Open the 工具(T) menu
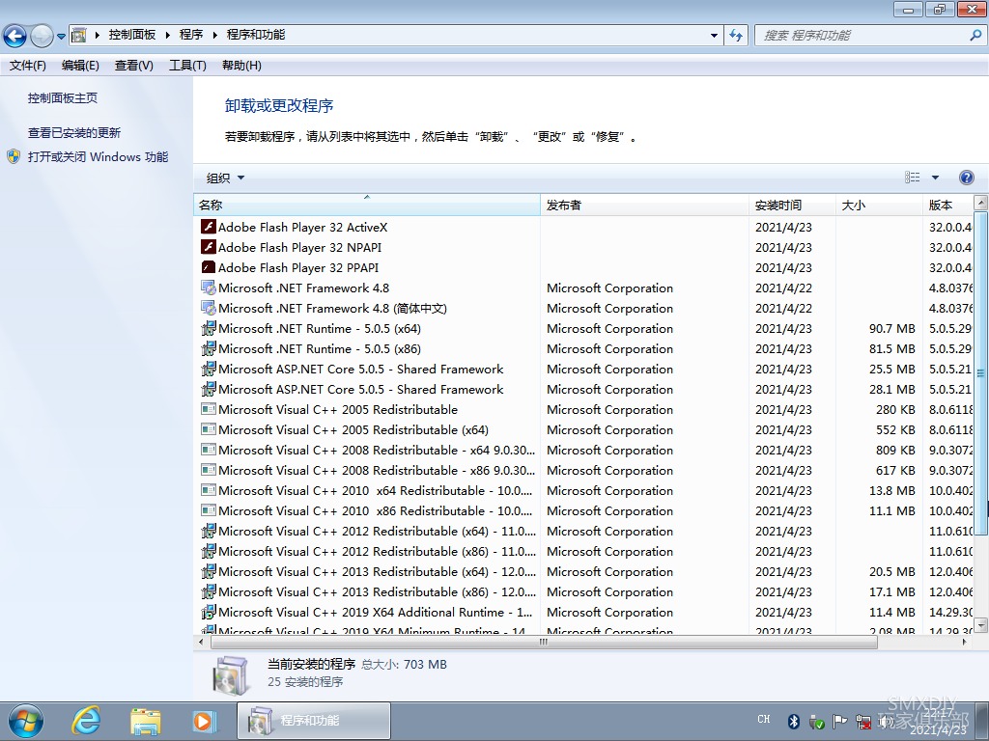The width and height of the screenshot is (989, 741). coord(187,66)
